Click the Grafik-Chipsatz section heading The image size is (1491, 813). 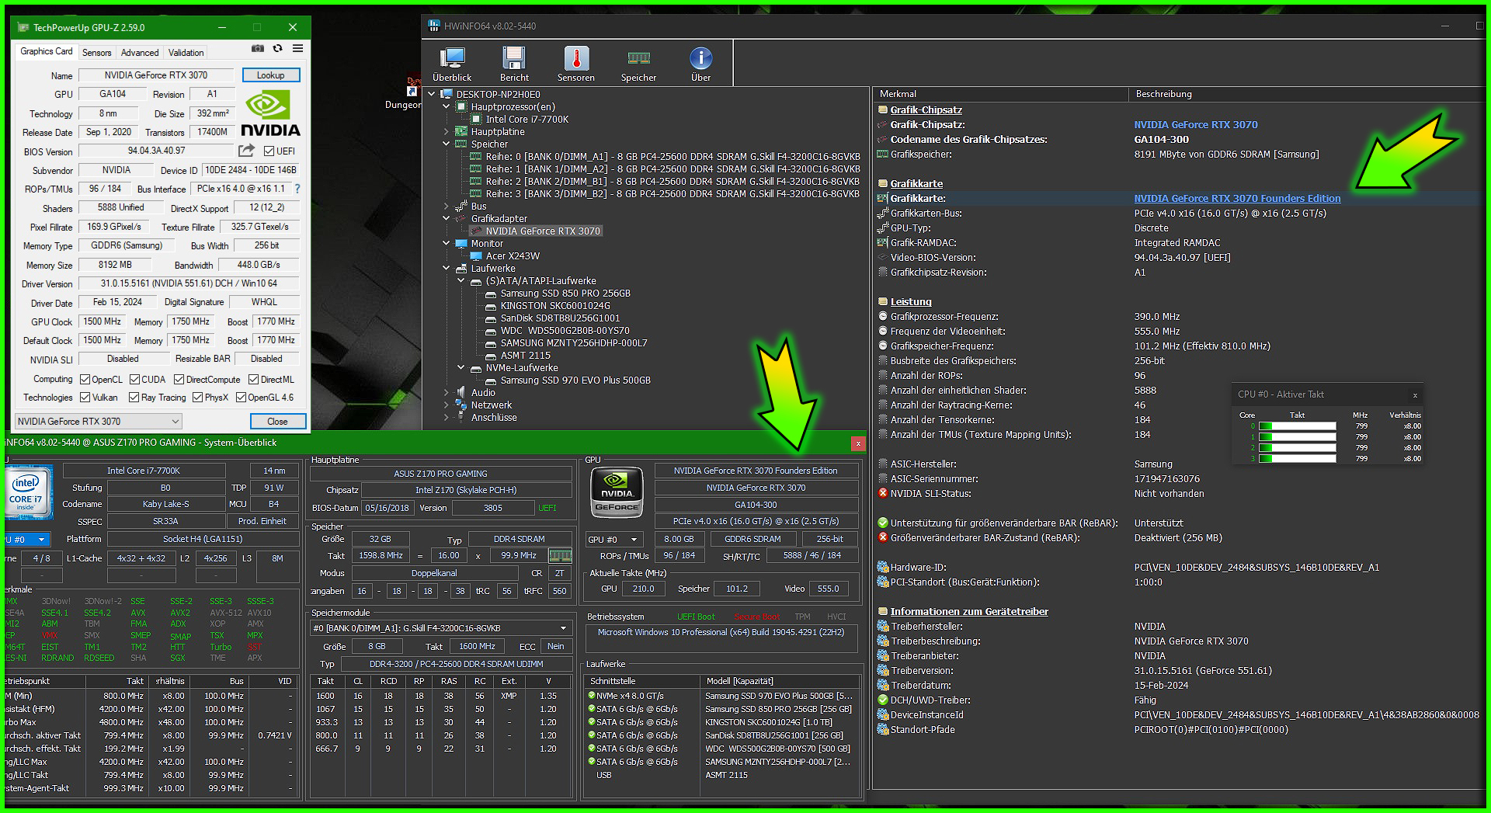926,110
